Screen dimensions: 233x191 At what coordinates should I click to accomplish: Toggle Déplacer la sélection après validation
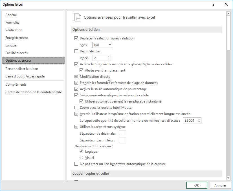[x=76, y=38]
